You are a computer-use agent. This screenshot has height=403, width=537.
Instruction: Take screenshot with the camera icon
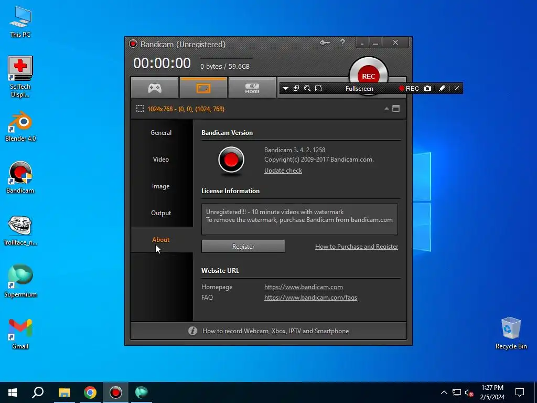427,88
